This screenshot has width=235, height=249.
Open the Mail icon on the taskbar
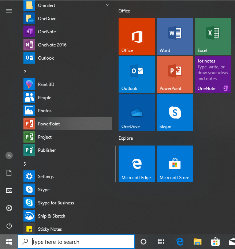232,242
